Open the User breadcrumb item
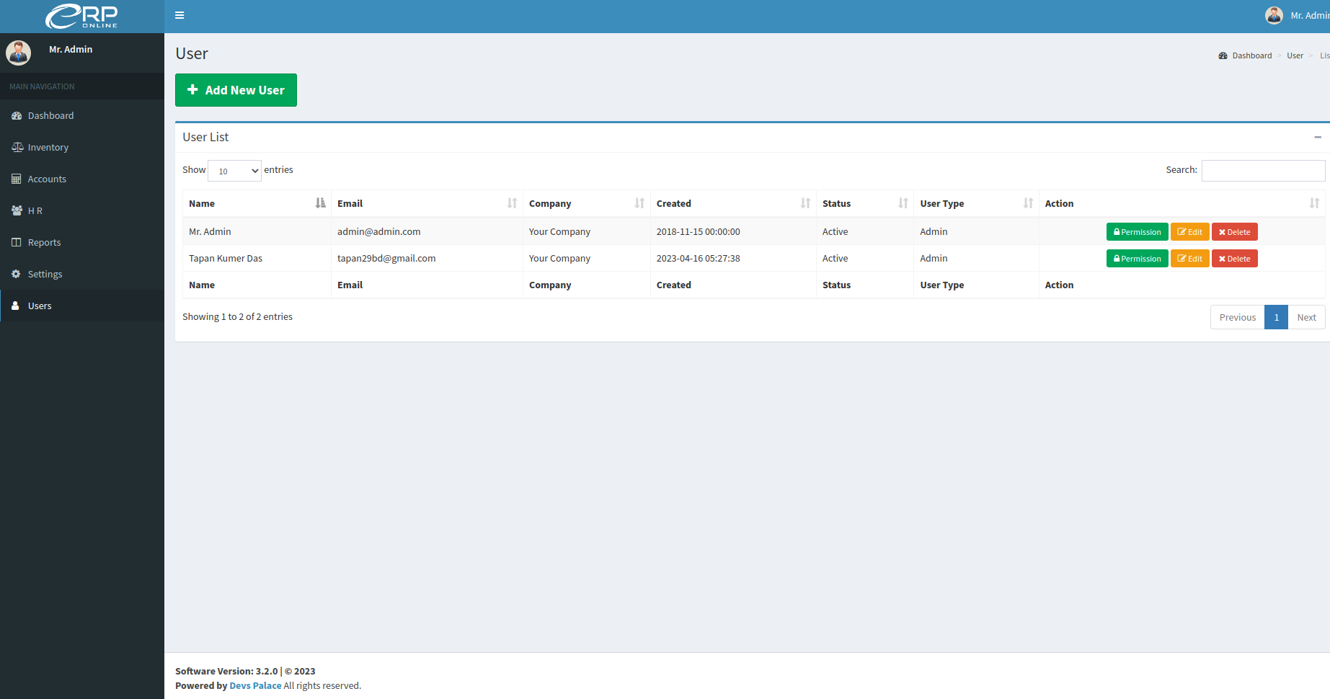The image size is (1330, 699). click(1295, 55)
